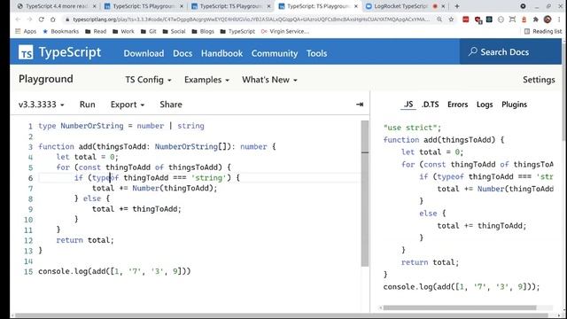The height and width of the screenshot is (319, 567).
Task: Collapse the sidebar with the arrow icon
Action: click(360, 105)
